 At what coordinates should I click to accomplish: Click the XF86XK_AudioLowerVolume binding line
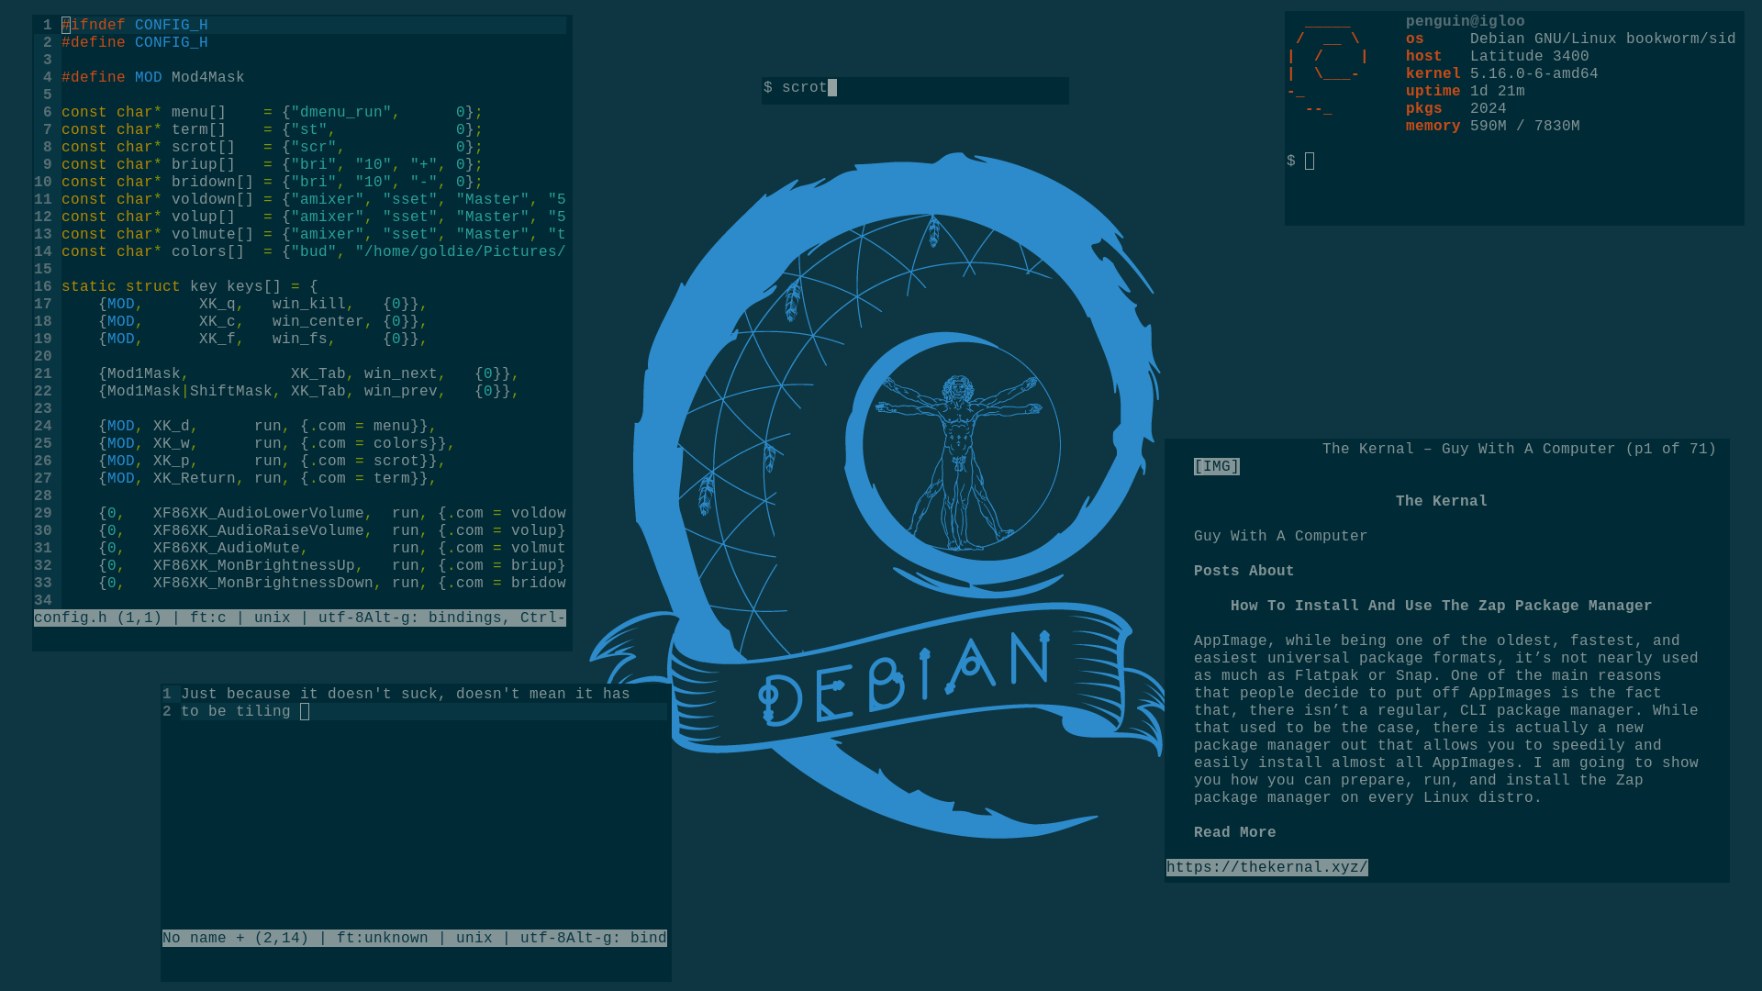(x=332, y=514)
